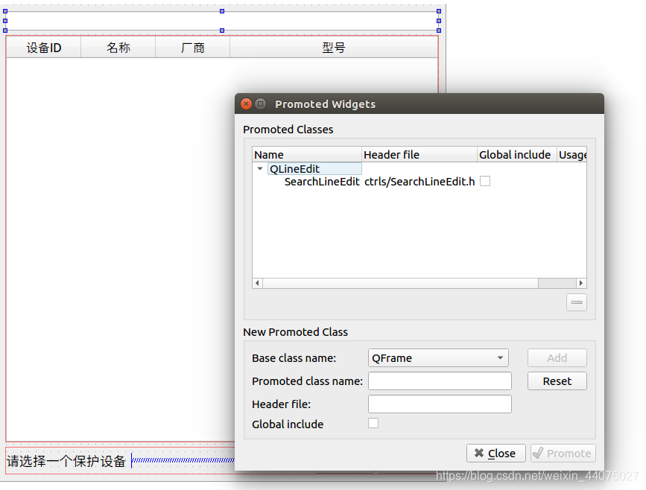Screen dimensions: 646x490
Task: Collapse the QLineEdit tree node
Action: click(260, 168)
